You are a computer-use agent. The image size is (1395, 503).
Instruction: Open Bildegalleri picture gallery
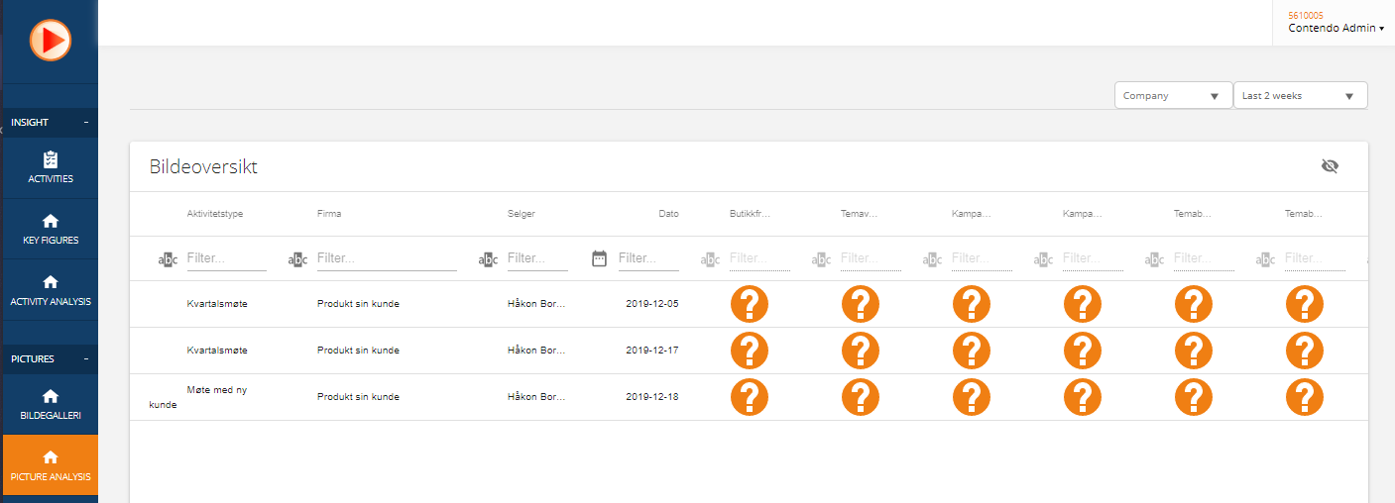pyautogui.click(x=51, y=404)
